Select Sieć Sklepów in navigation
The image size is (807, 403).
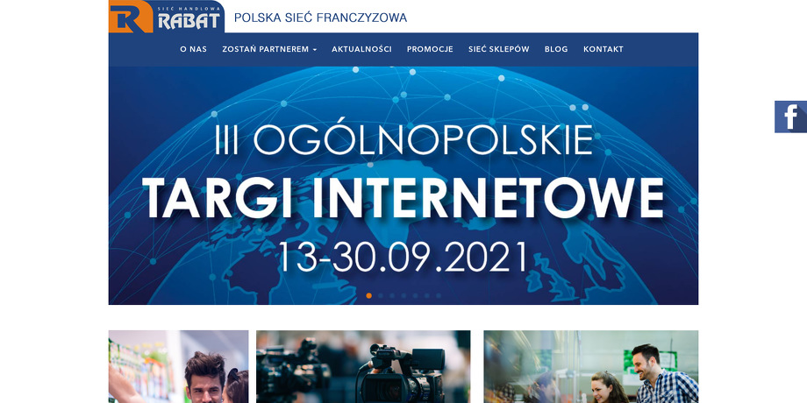click(x=499, y=49)
